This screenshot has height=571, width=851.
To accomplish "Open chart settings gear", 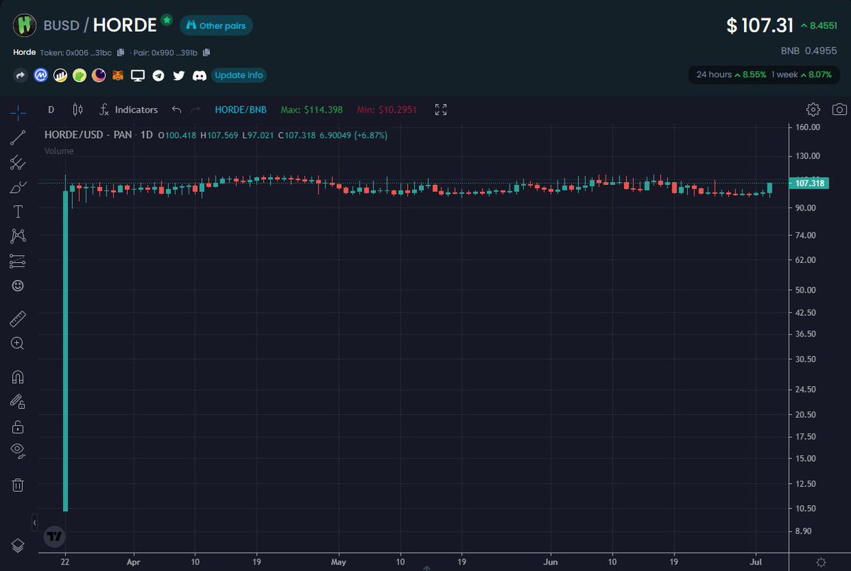I will point(813,109).
